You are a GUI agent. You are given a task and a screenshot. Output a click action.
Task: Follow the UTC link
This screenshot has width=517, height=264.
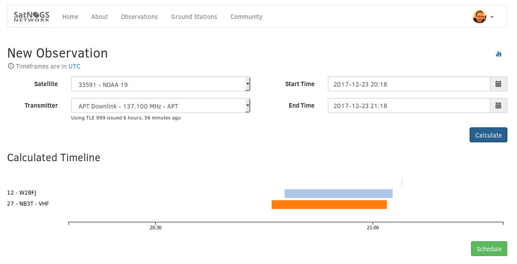point(74,66)
